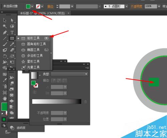Viewport: 167px width, 138px height.
Task: Click the opacity 100% input field
Action: click(151, 6)
